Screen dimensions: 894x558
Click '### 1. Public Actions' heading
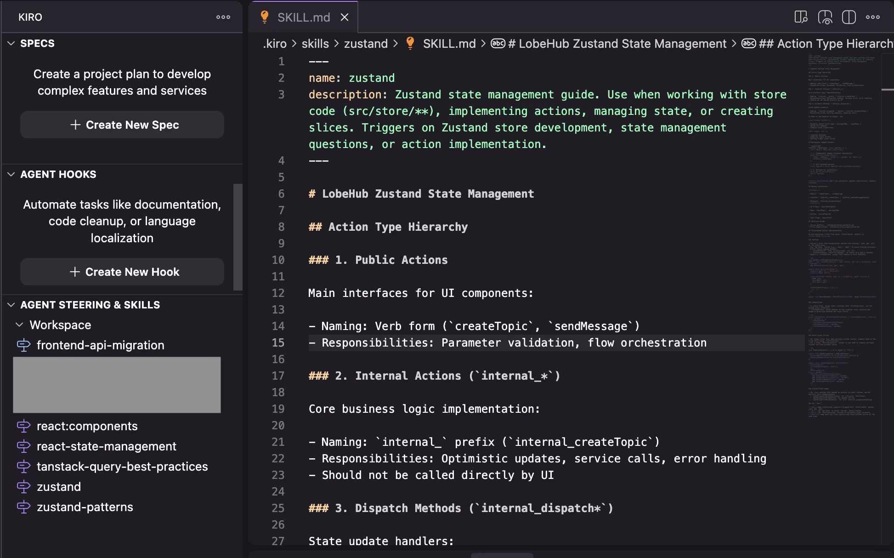coord(378,260)
